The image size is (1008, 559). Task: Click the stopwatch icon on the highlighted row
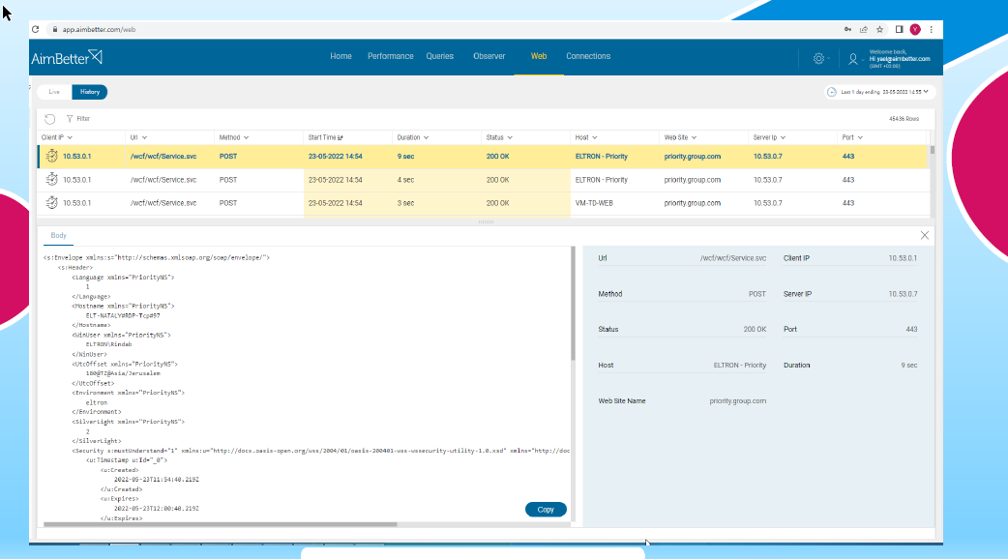(51, 156)
